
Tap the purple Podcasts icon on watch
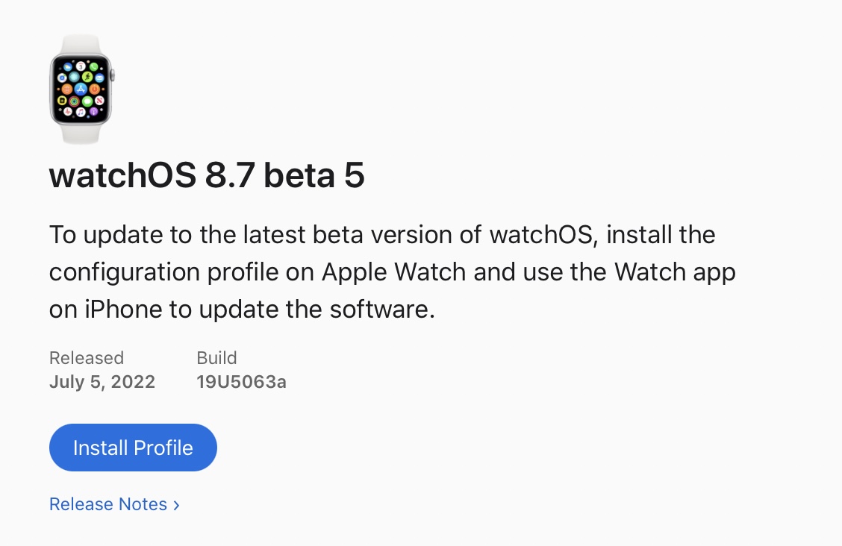pos(93,112)
